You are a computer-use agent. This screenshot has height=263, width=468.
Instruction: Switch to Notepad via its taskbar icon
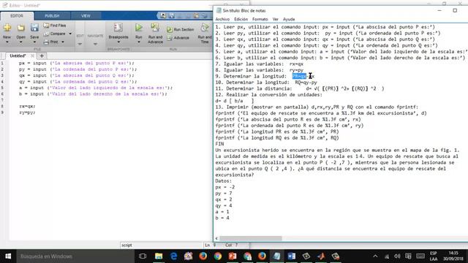276,256
